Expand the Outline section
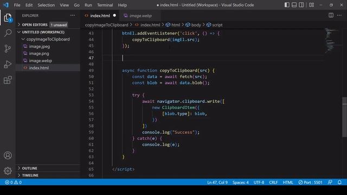347x195 pixels. (30, 168)
